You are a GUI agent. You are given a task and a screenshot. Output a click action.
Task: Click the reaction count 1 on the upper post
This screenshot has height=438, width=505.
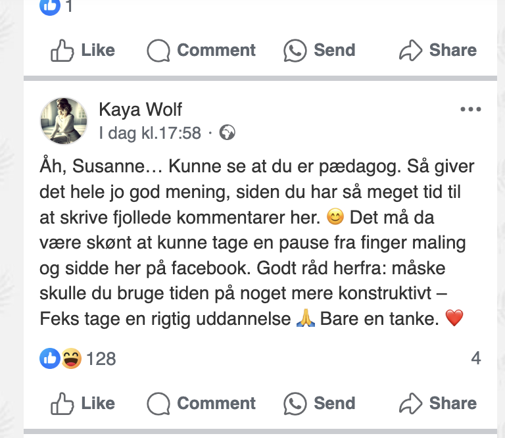[x=69, y=7]
